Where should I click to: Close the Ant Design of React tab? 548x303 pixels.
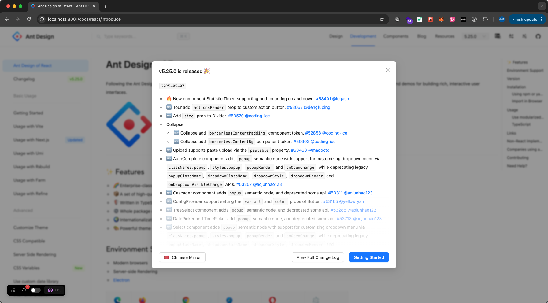coord(94,6)
